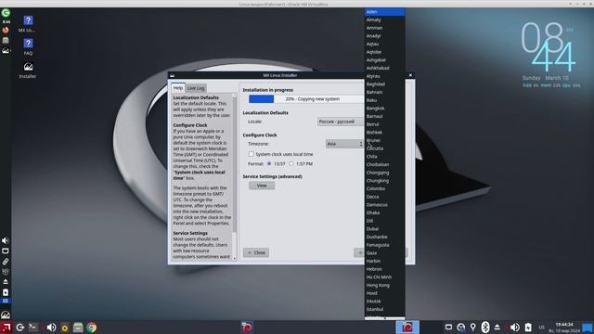Select Colombo in the timezone list
This screenshot has height=334, width=594.
(384, 188)
